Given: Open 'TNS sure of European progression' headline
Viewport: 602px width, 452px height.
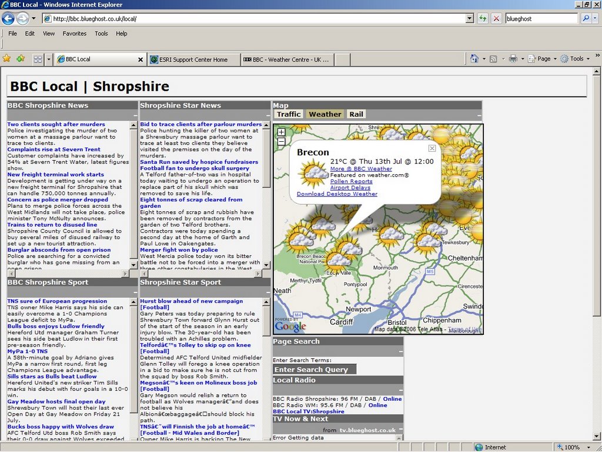Looking at the screenshot, I should point(57,301).
